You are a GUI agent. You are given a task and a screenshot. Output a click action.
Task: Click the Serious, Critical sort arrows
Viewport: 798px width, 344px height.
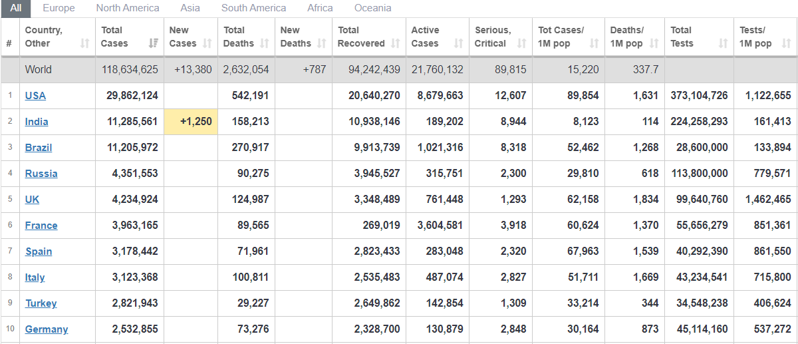pyautogui.click(x=521, y=43)
